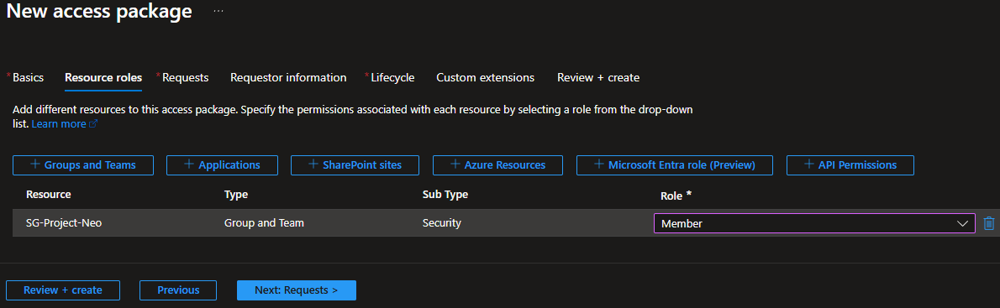
Task: Click the Resource column header
Action: tap(49, 194)
